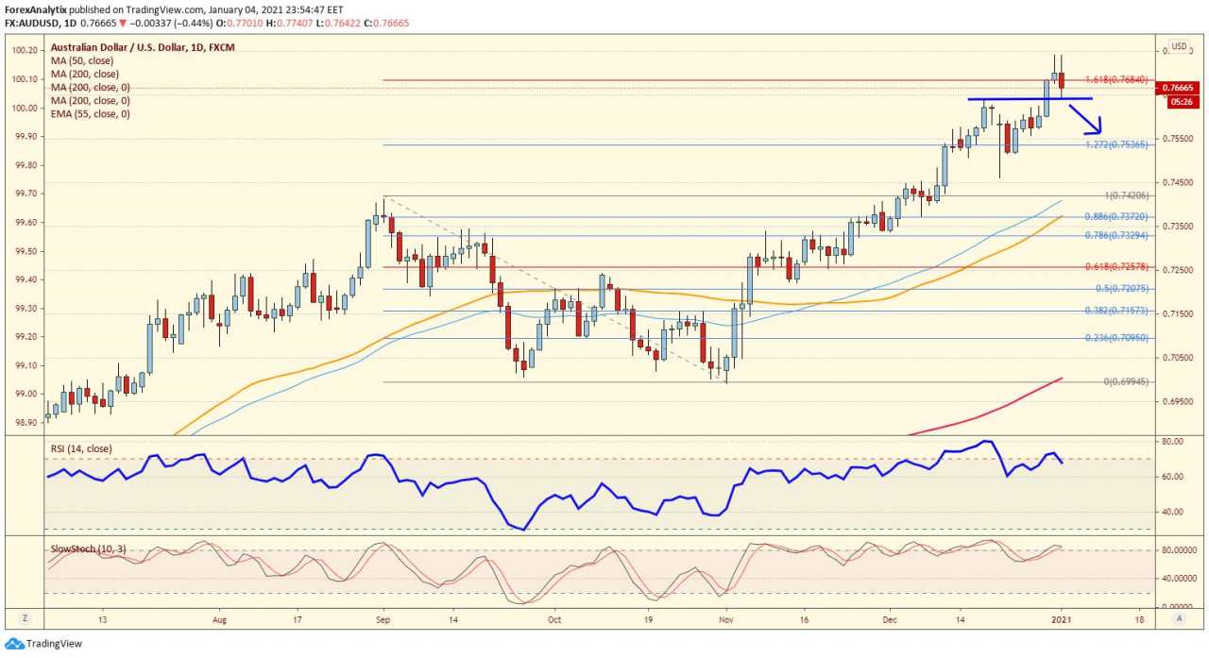The width and height of the screenshot is (1209, 658).
Task: Click the TradingView cloud logo
Action: pyautogui.click(x=14, y=644)
